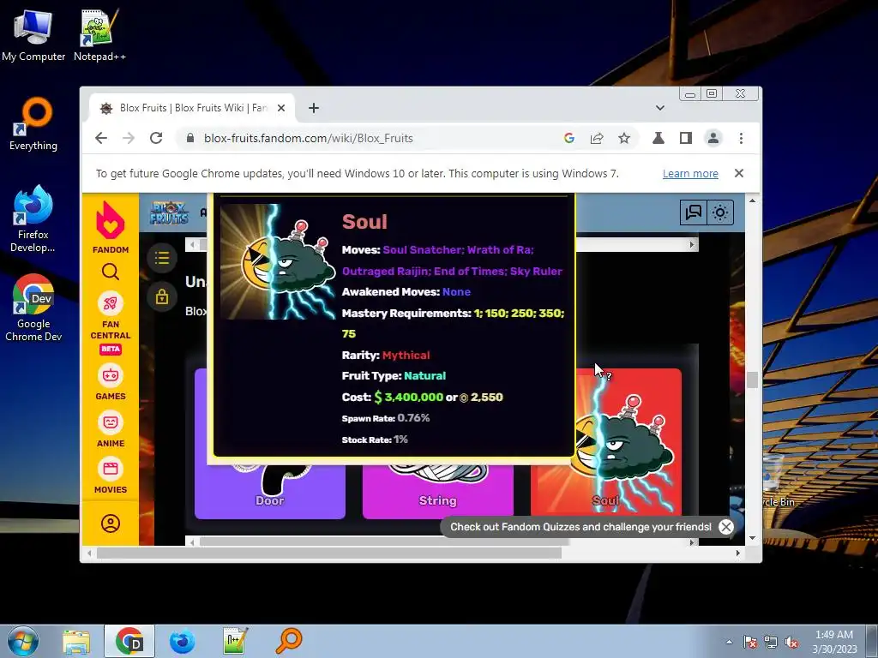
Task: Toggle light/dark theme sun icon
Action: coord(720,212)
